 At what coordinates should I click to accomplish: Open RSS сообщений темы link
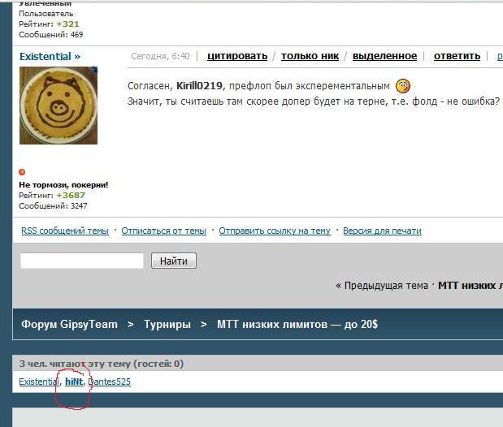(65, 231)
